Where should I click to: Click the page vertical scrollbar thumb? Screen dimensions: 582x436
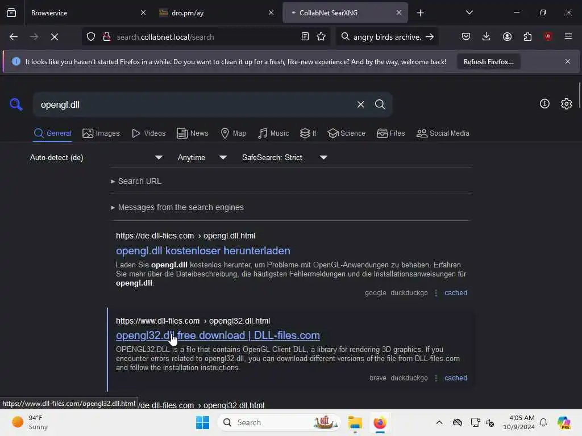(x=579, y=95)
